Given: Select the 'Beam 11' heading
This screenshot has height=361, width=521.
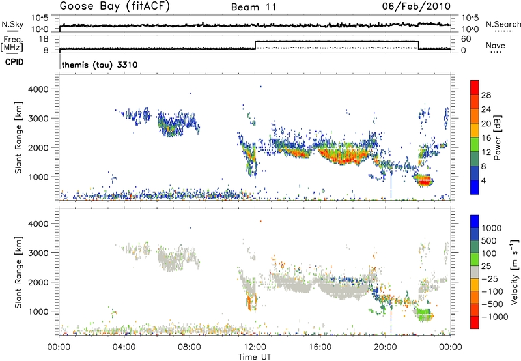Looking at the screenshot, I should pos(253,7).
